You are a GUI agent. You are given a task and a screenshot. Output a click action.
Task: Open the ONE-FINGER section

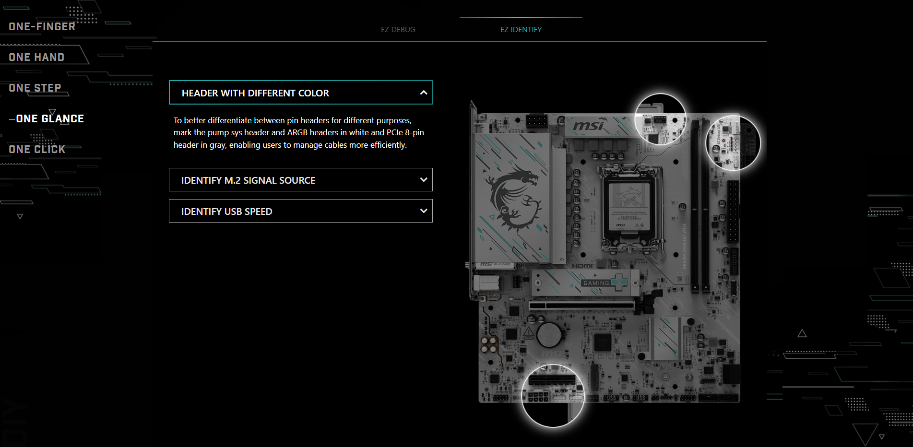(42, 27)
